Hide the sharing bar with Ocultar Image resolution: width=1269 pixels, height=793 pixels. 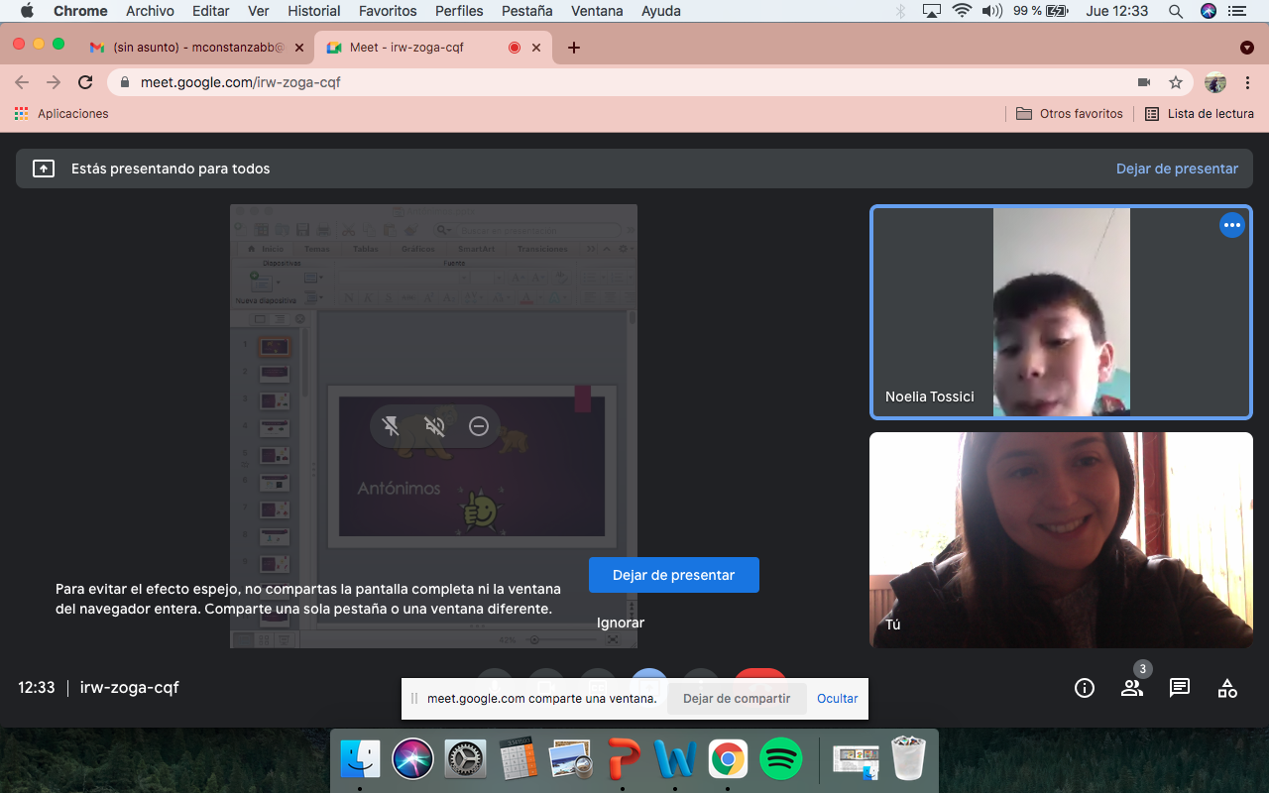(837, 699)
